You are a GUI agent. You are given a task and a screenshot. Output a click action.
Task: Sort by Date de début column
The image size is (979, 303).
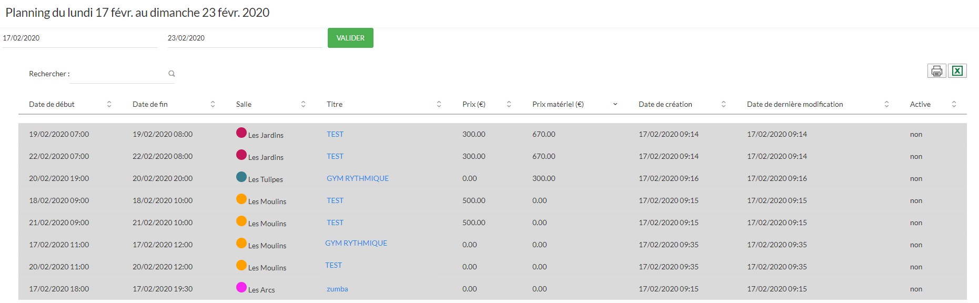coord(109,104)
